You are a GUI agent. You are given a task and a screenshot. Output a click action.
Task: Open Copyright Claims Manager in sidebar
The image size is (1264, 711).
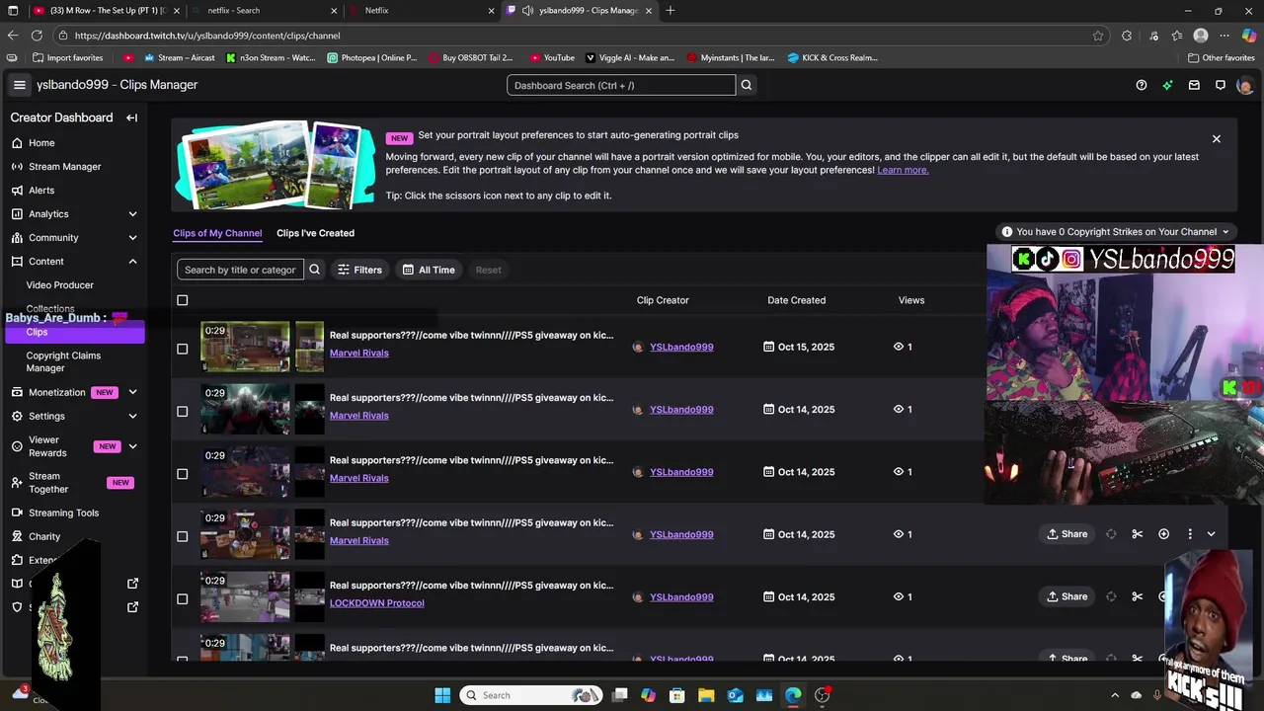coord(63,361)
